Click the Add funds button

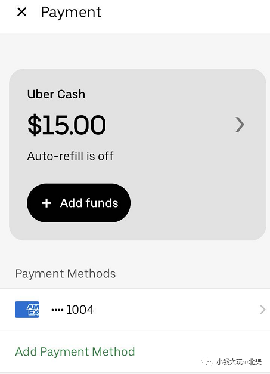(79, 203)
